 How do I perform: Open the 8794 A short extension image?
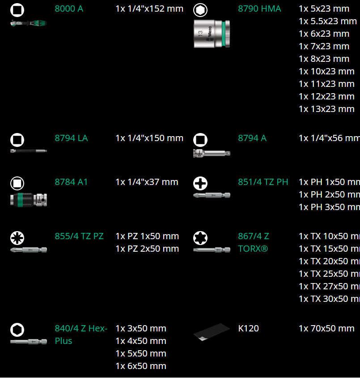[212, 153]
